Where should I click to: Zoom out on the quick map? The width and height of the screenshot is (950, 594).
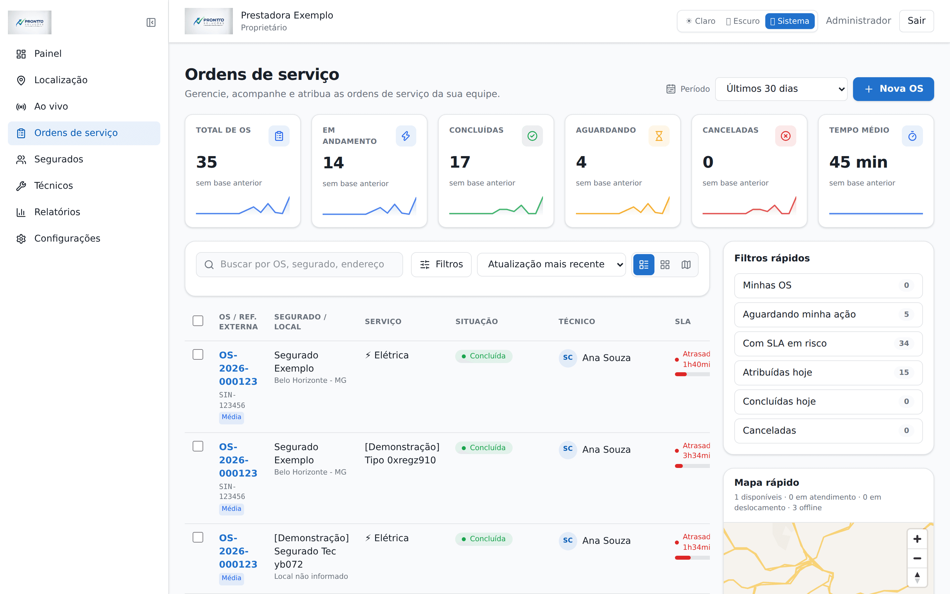pos(917,558)
